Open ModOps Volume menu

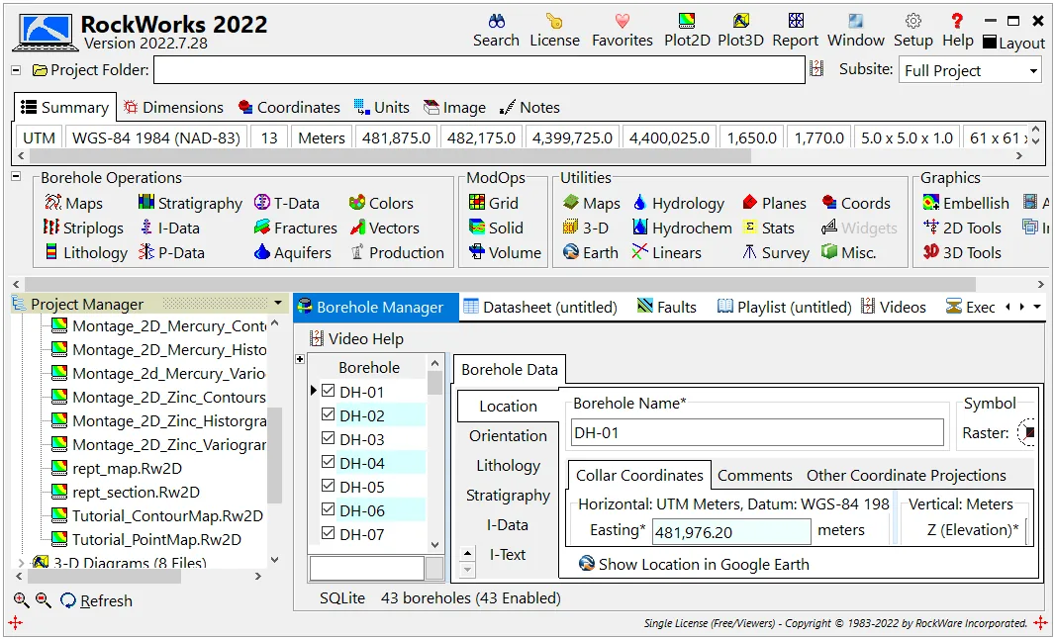click(x=505, y=253)
